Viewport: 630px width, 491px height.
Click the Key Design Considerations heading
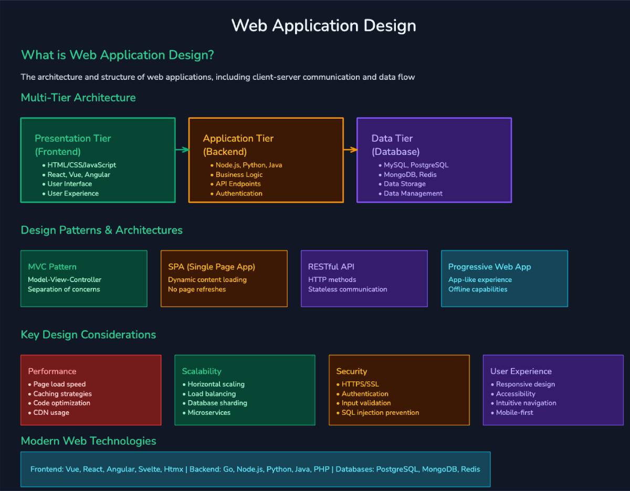coord(88,335)
